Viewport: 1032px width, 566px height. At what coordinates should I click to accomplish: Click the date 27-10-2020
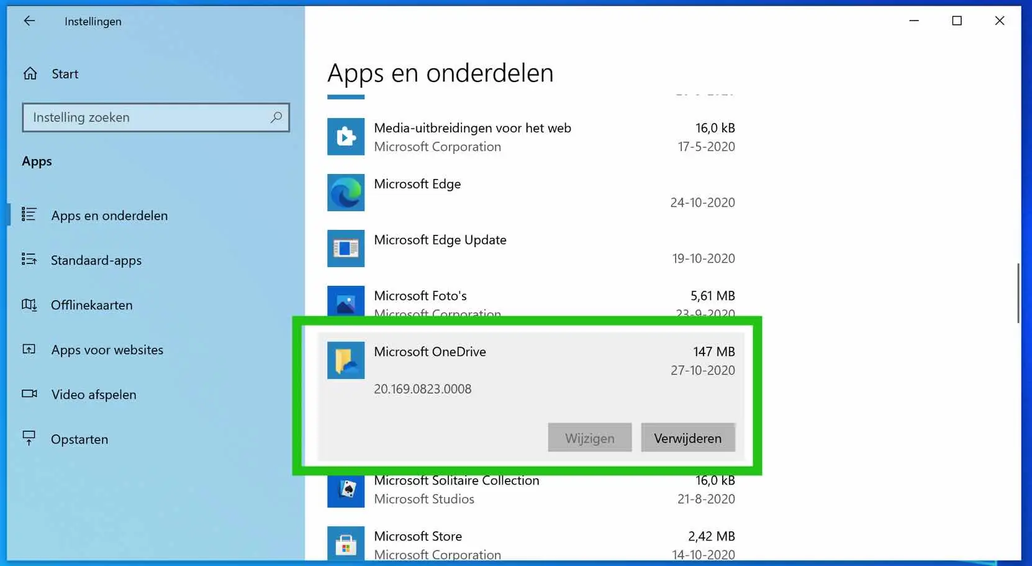[x=703, y=370]
